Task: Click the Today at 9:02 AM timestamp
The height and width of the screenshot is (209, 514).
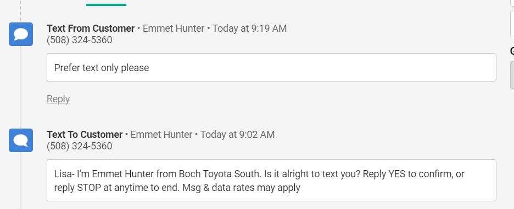Action: [x=237, y=135]
